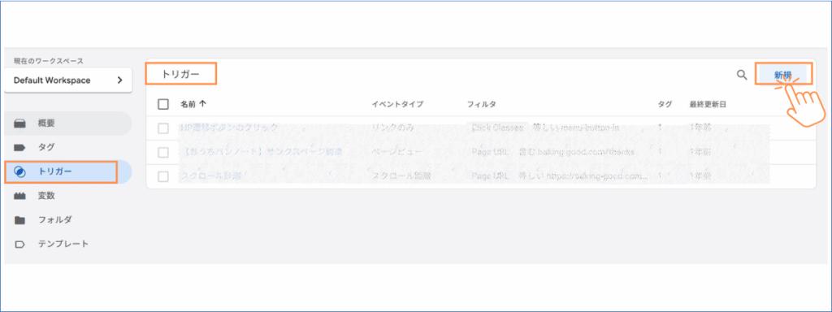Click the 新規 button to create a trigger

[x=783, y=75]
